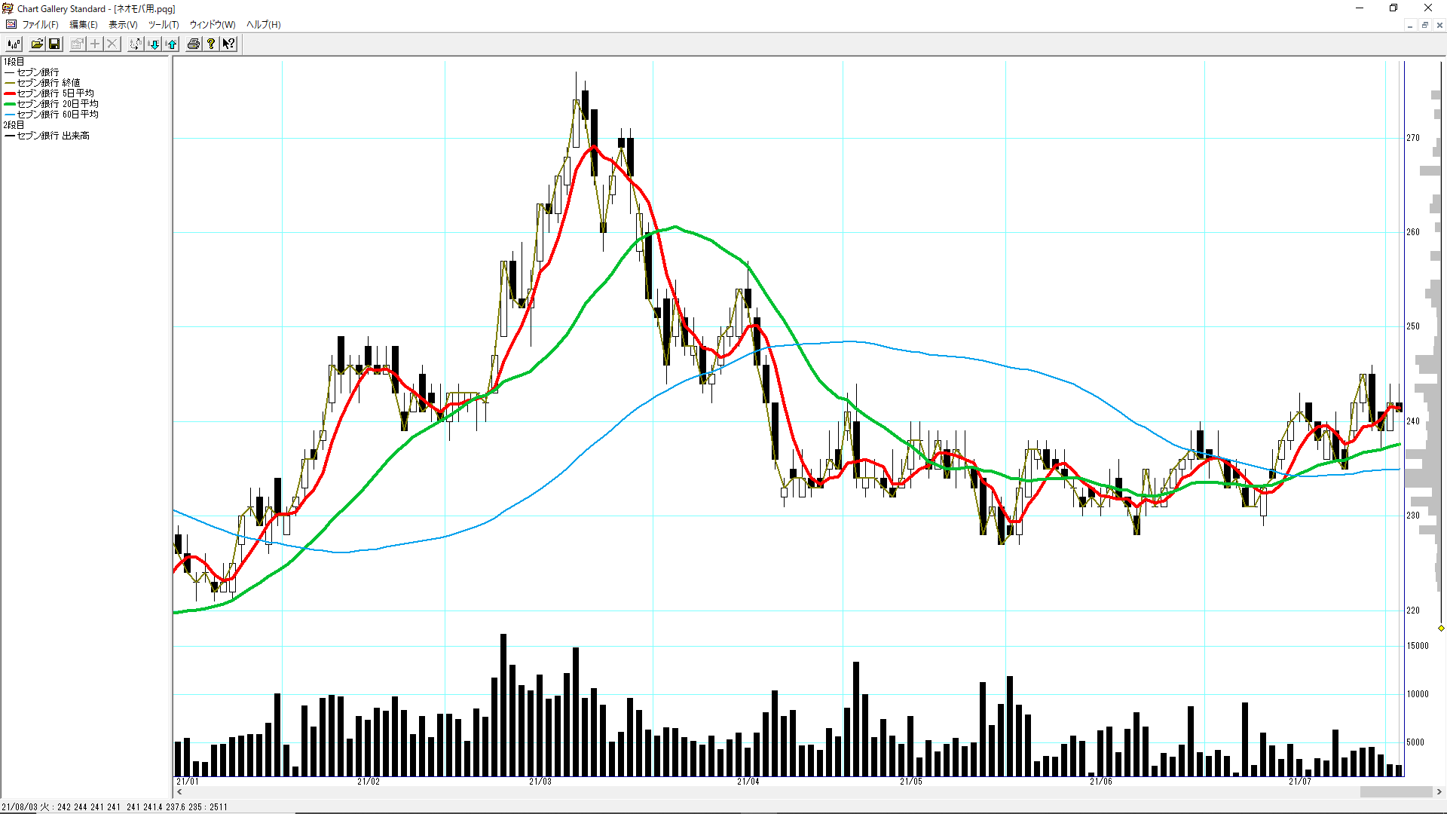
Task: Click the yellow diamond price marker
Action: point(1441,628)
